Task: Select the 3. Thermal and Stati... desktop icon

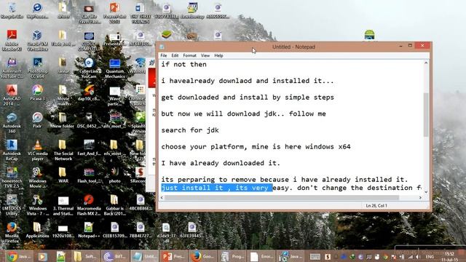Action: pos(63,205)
